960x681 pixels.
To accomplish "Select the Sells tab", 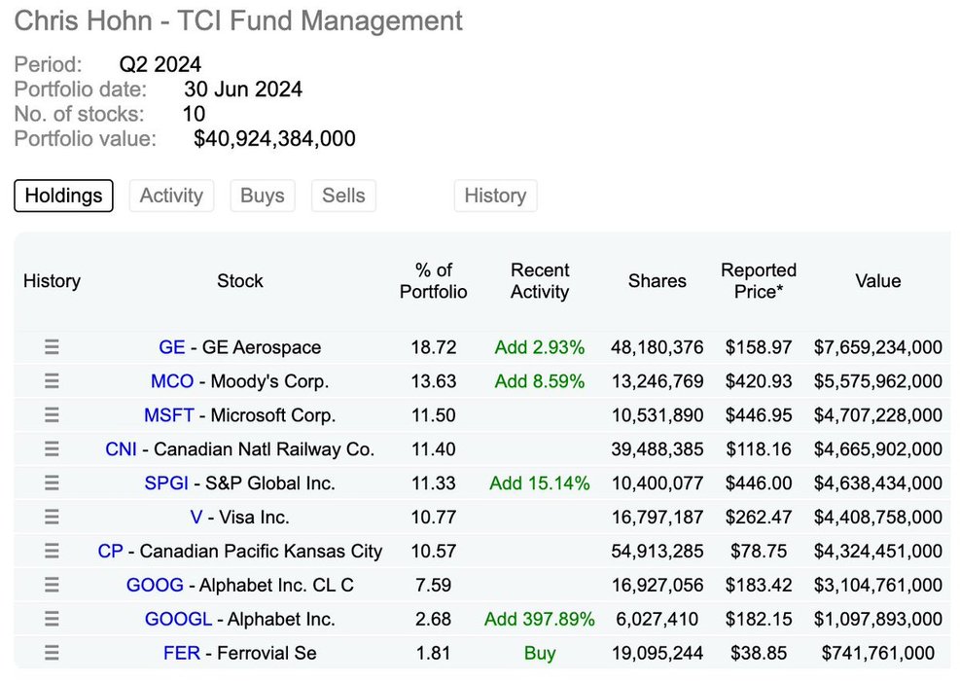I will [x=343, y=196].
